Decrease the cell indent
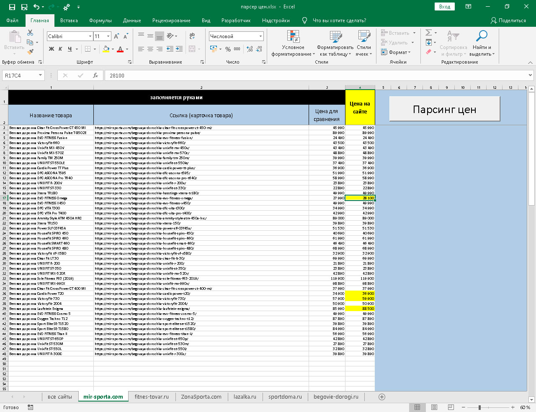Image resolution: width=536 pixels, height=412 pixels. [170, 49]
